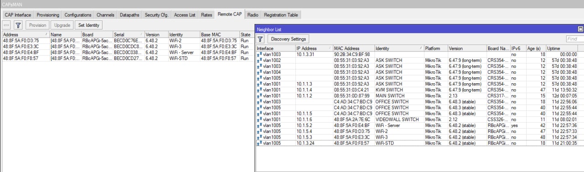
Task: Sort Remote CAP table by Serial column
Action: [x=129, y=35]
